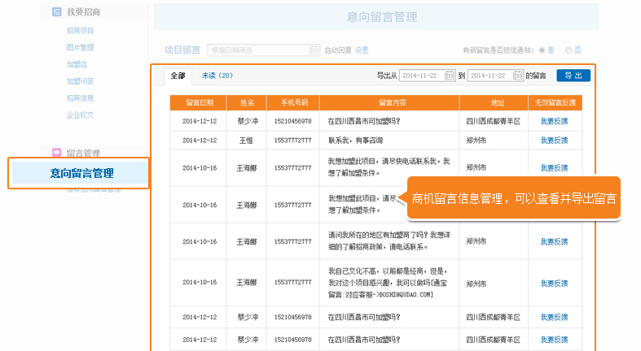Click export end date field after 到
641x351 pixels.
tap(495, 76)
